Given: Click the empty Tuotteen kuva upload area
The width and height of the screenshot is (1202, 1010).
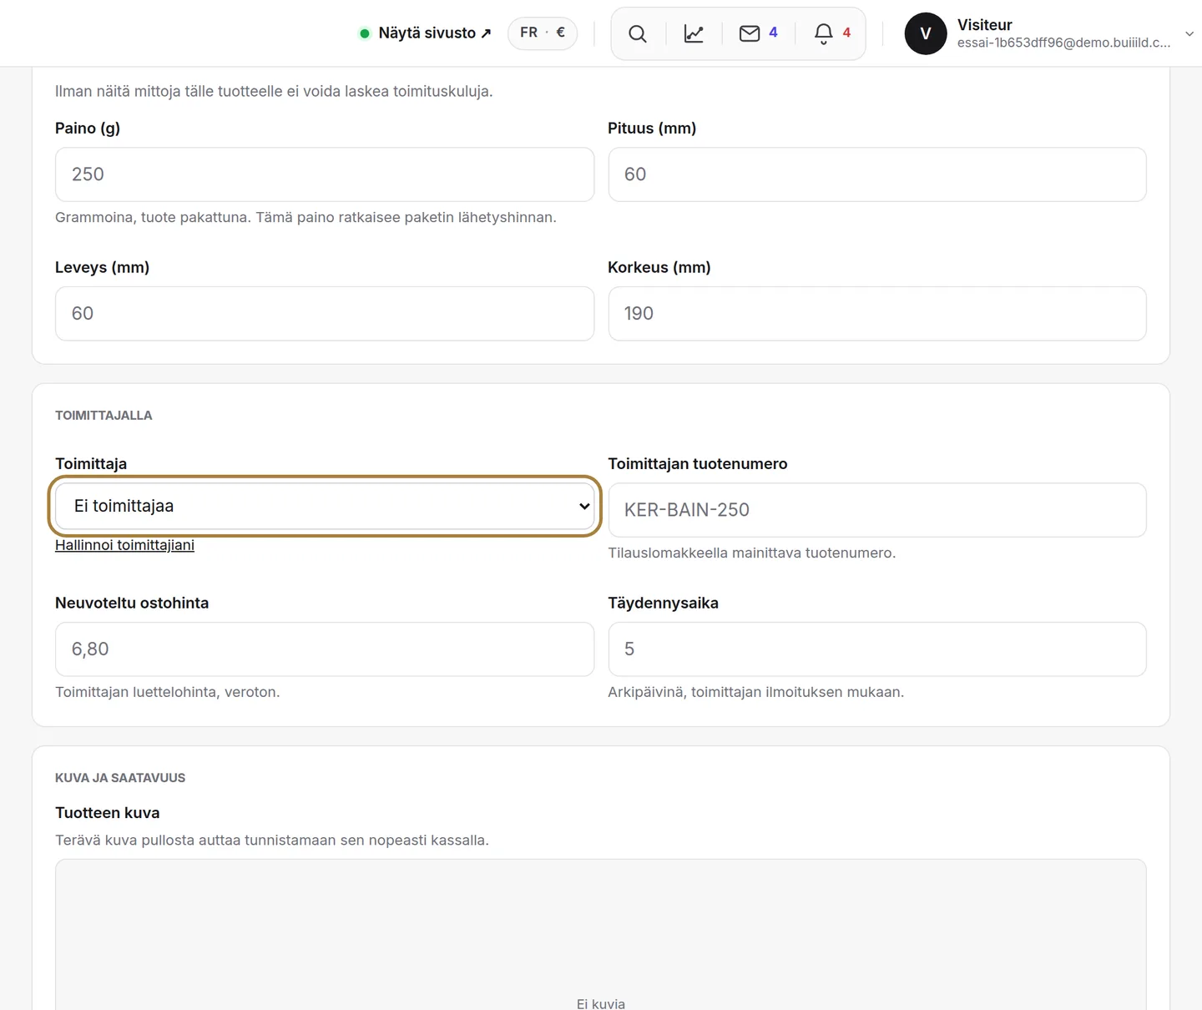Looking at the screenshot, I should (601, 935).
